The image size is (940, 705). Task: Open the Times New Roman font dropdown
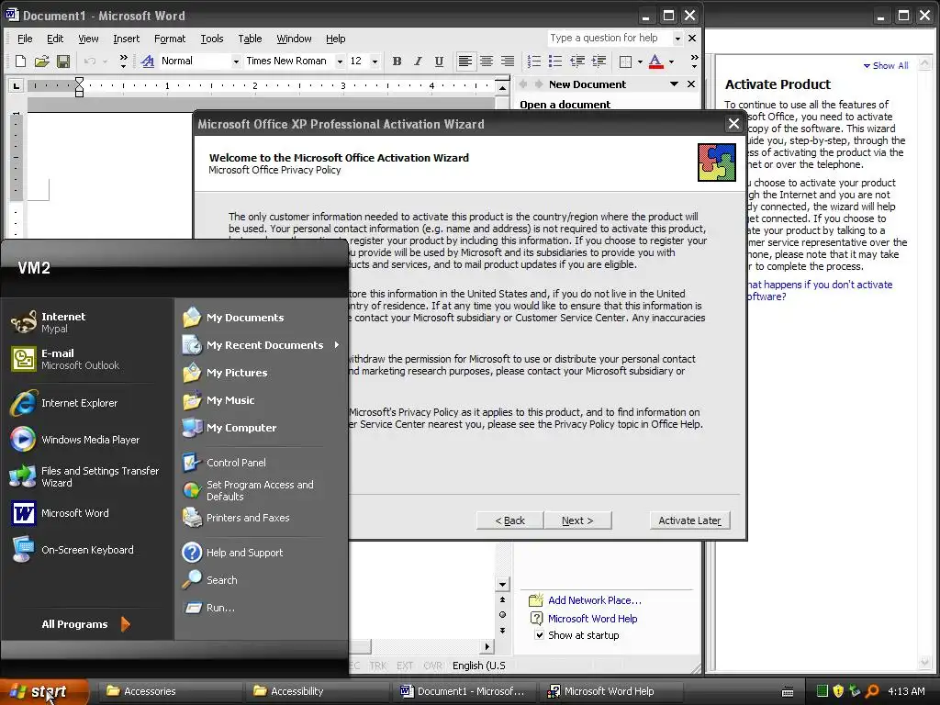[x=340, y=62]
